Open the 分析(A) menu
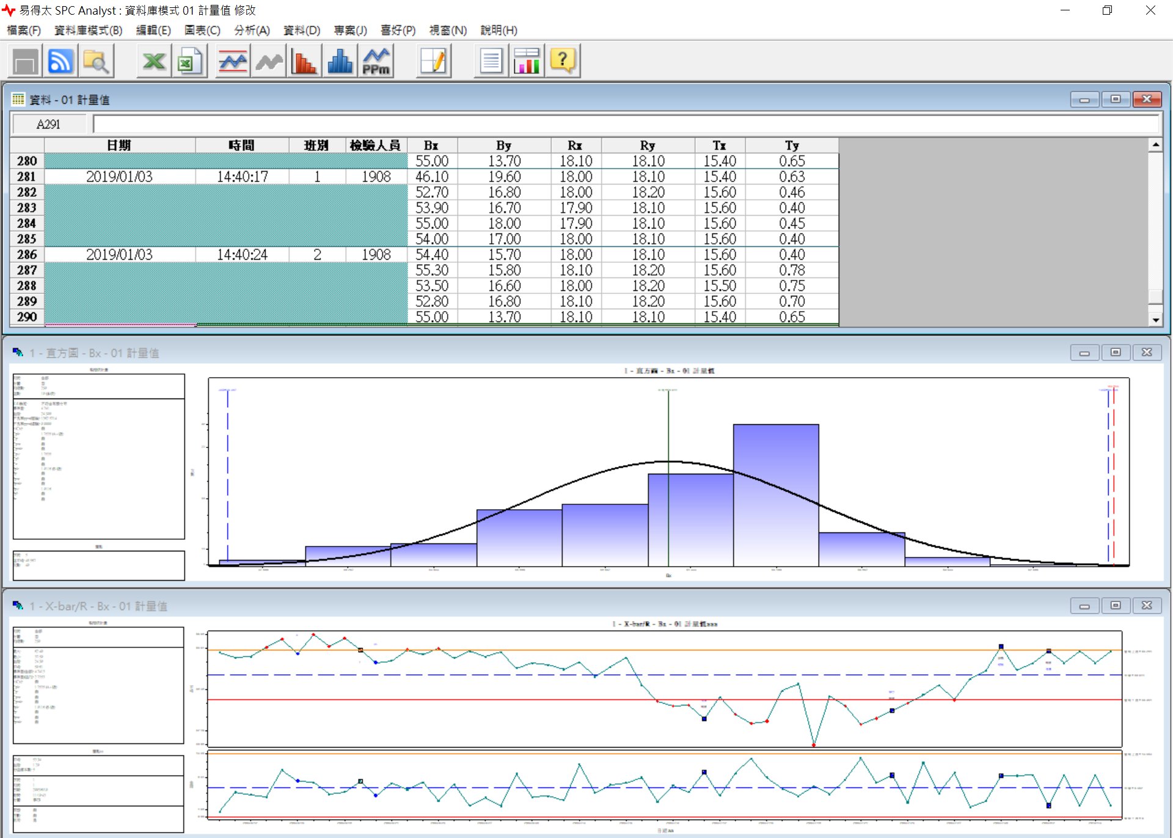Viewport: 1173px width, 838px height. click(251, 31)
